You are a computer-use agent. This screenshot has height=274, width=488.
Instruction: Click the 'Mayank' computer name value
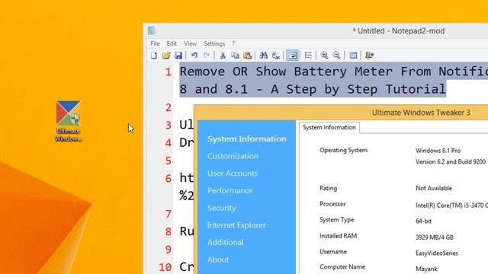[426, 269]
